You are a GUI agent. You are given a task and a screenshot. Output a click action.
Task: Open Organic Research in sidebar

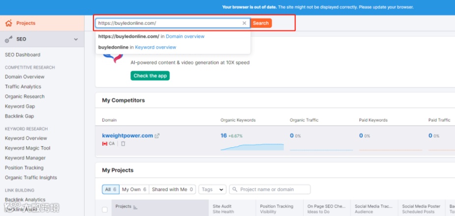(25, 97)
